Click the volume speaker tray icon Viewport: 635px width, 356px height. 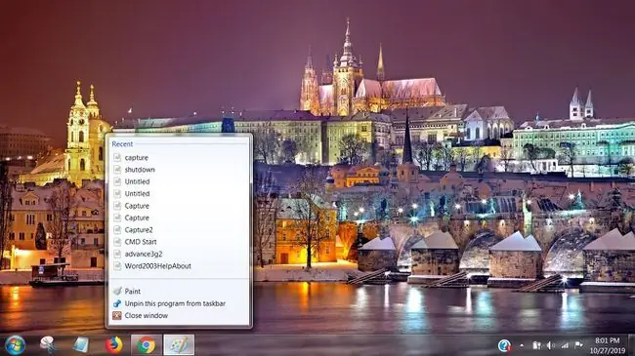[x=550, y=345]
